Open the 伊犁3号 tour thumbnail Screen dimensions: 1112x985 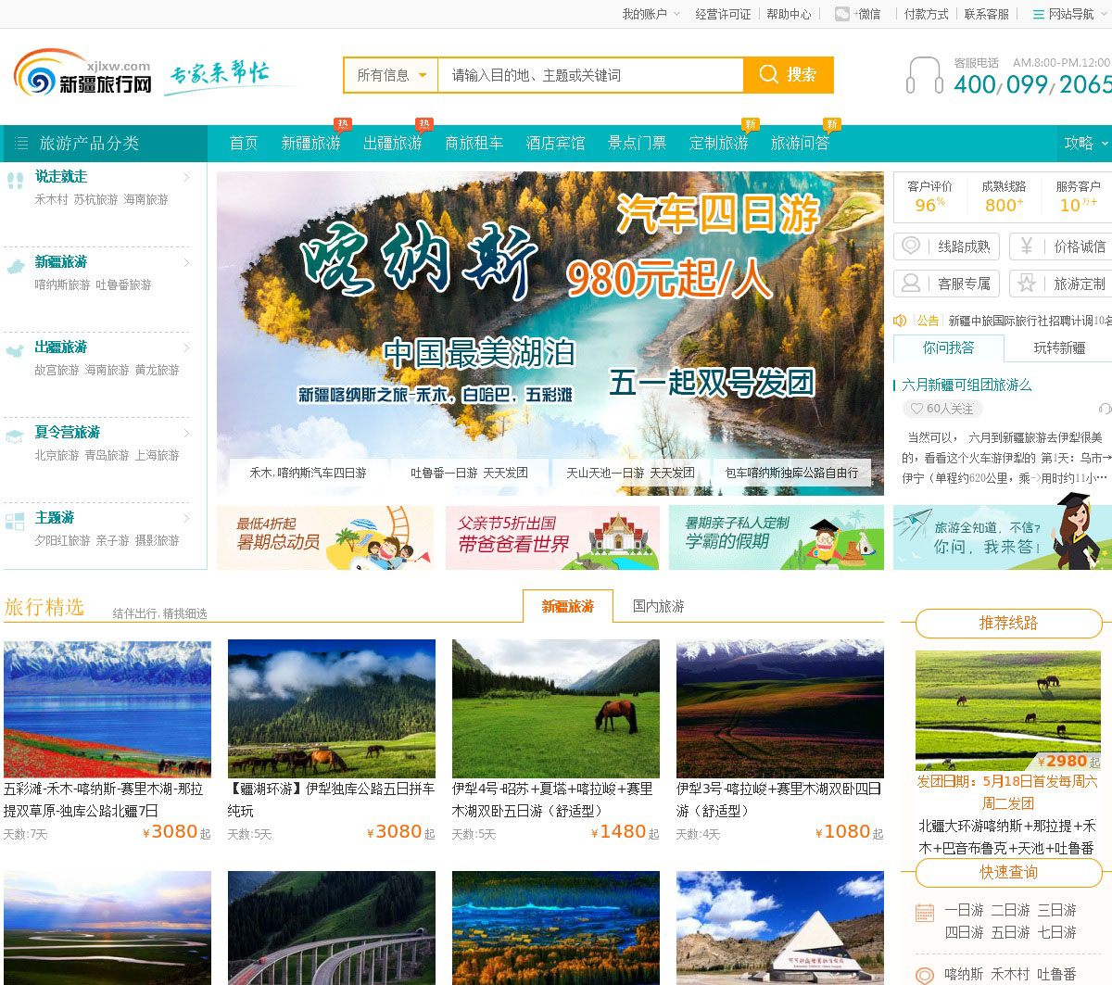coord(780,709)
